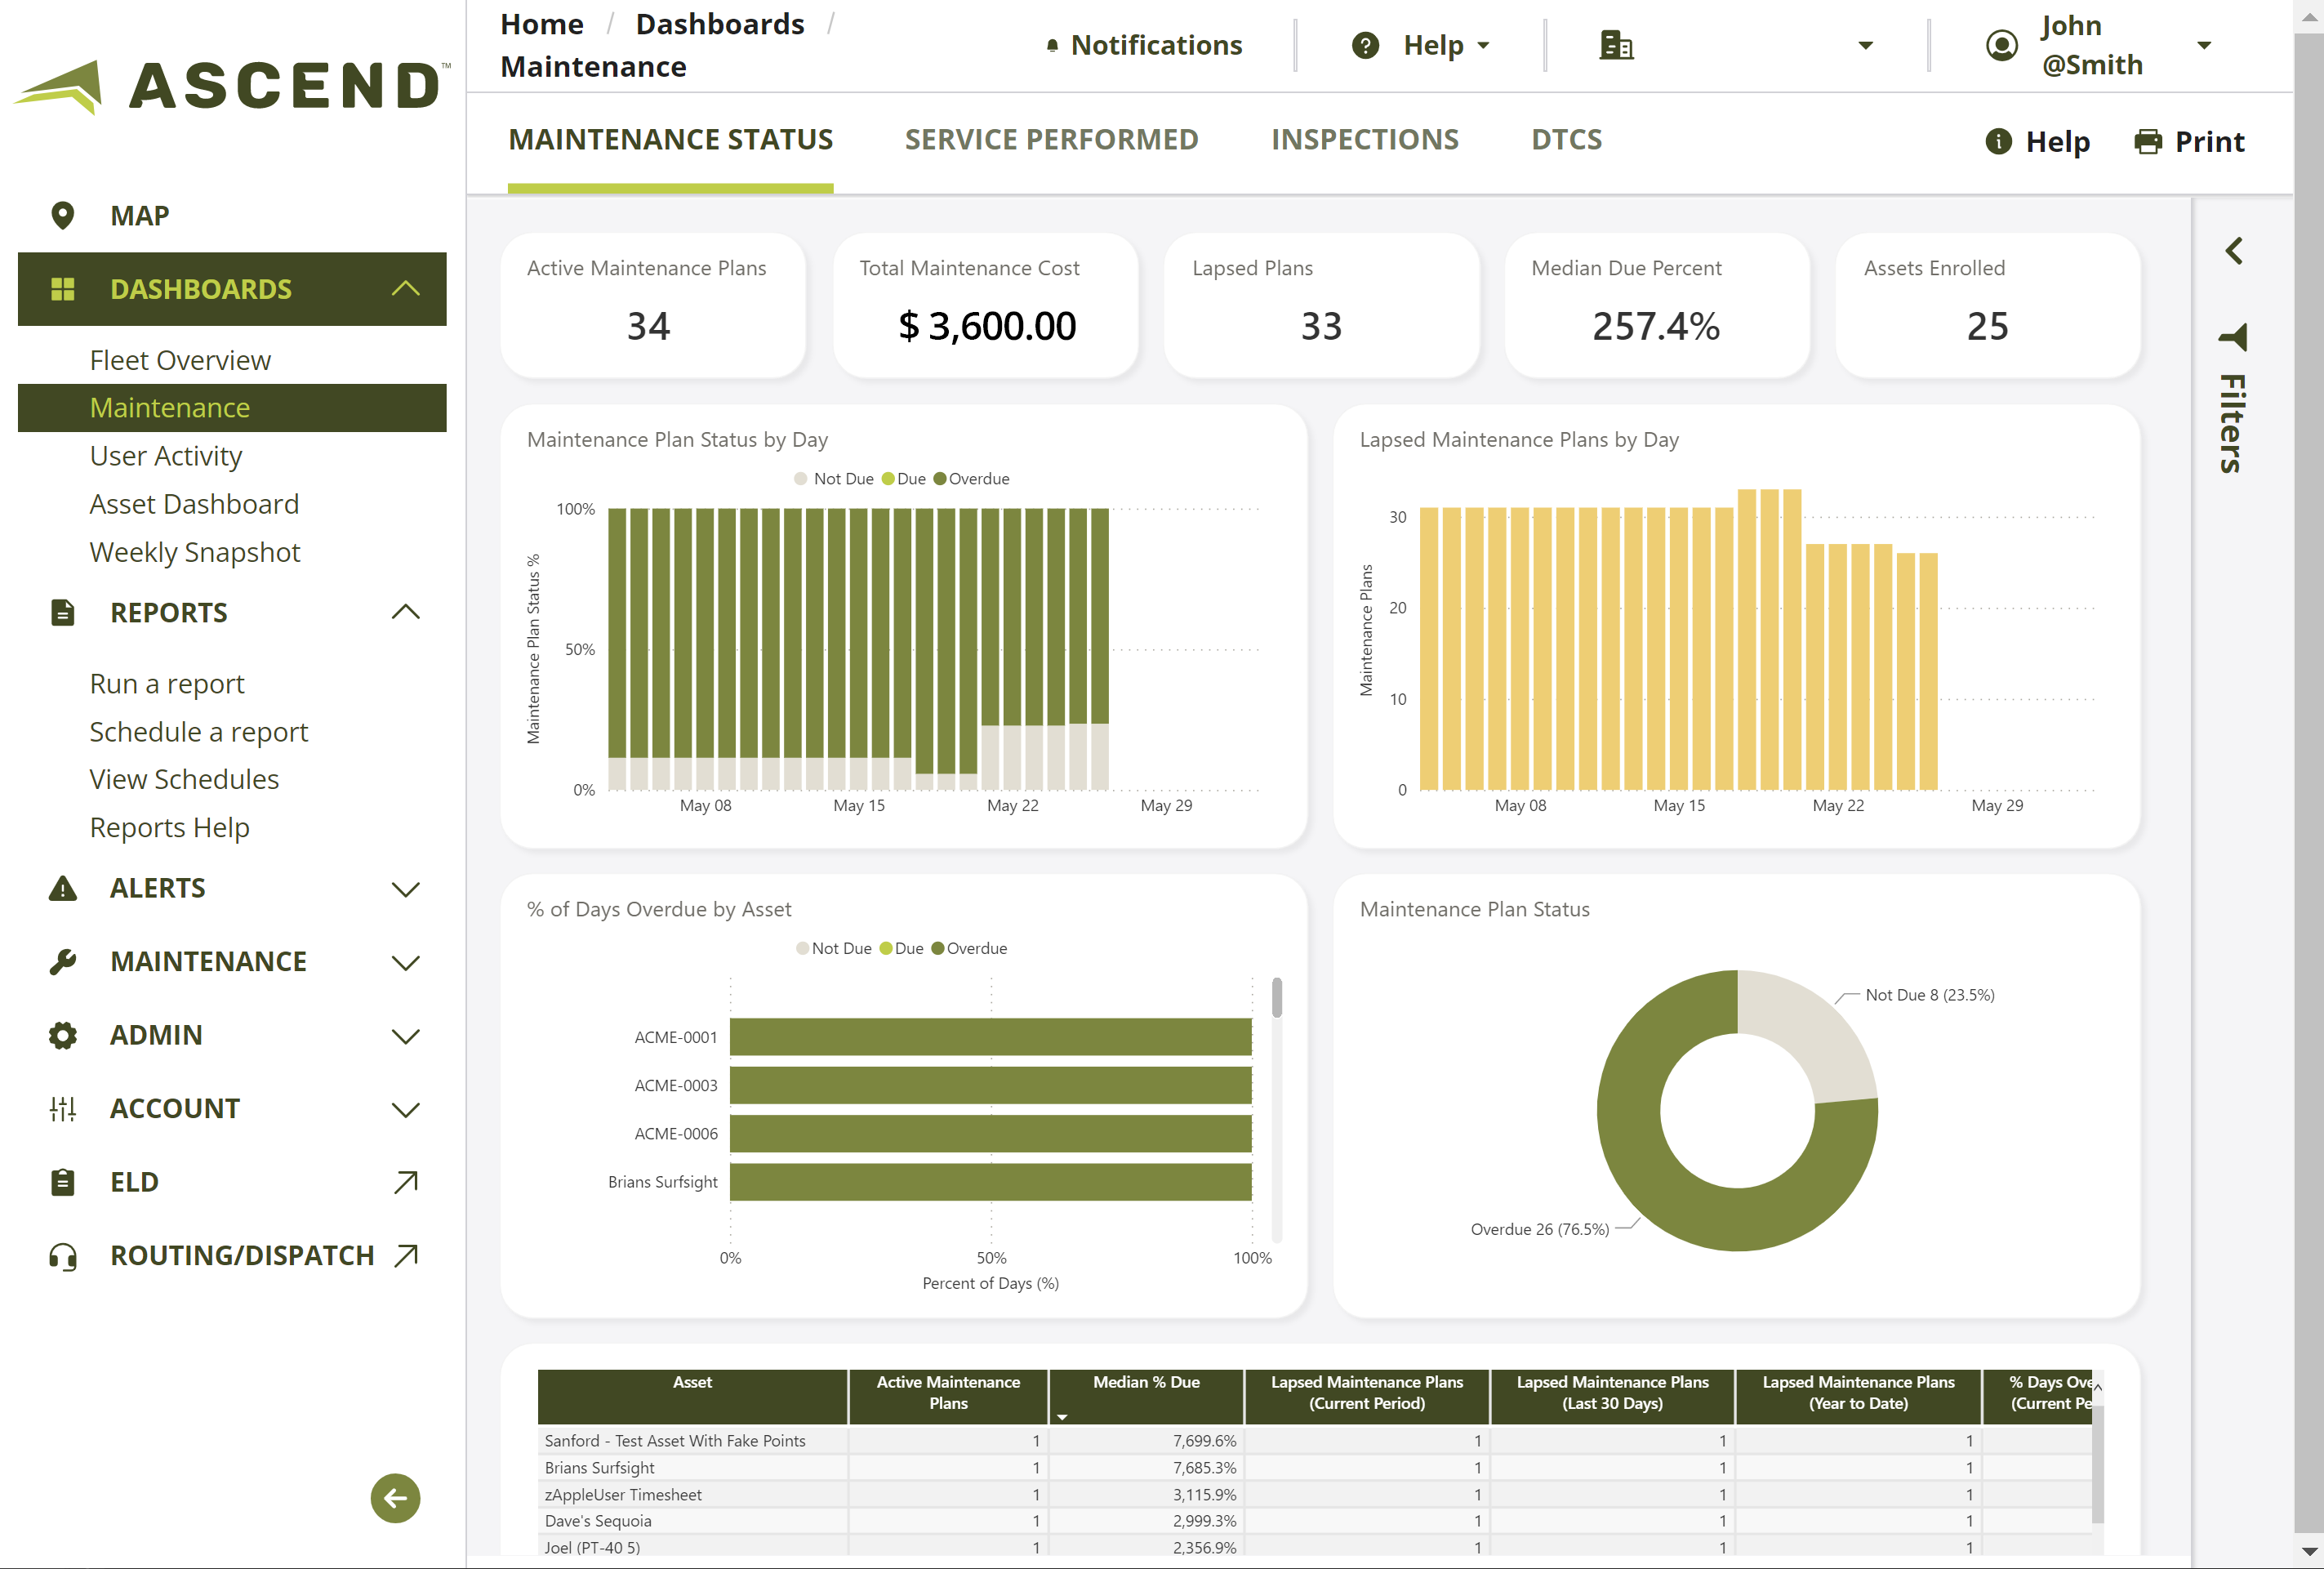Switch to the DTCS tab
The image size is (2324, 1569).
[1566, 140]
